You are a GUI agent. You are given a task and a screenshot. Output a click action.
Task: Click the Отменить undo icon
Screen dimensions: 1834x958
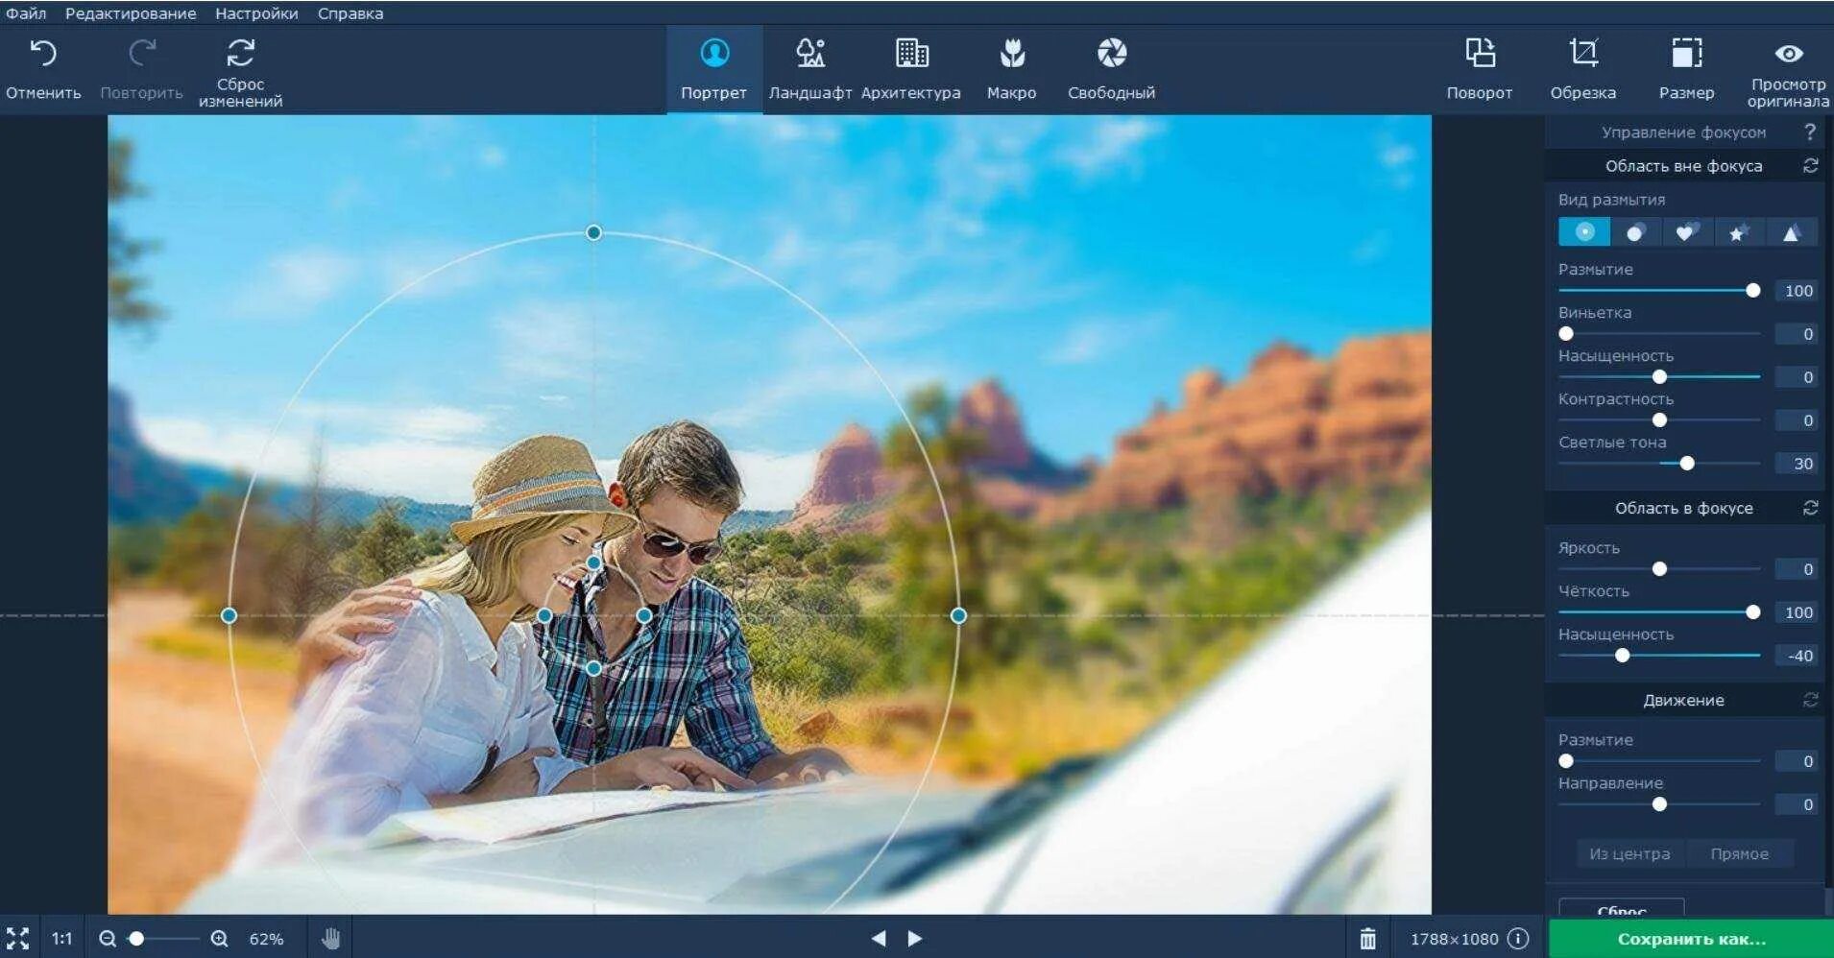coord(43,54)
